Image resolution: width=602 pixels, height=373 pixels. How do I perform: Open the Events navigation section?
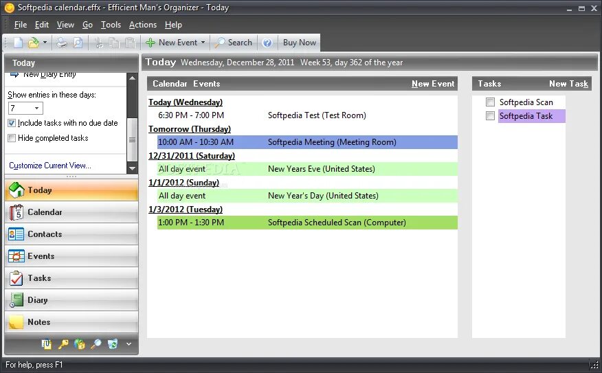(71, 256)
